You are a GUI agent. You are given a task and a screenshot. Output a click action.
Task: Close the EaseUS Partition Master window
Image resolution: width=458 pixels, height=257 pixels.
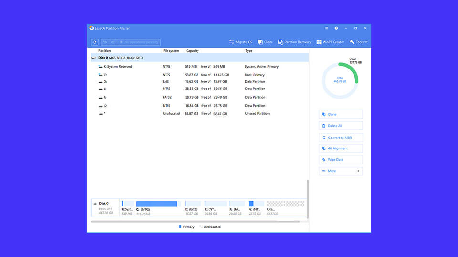(x=365, y=28)
